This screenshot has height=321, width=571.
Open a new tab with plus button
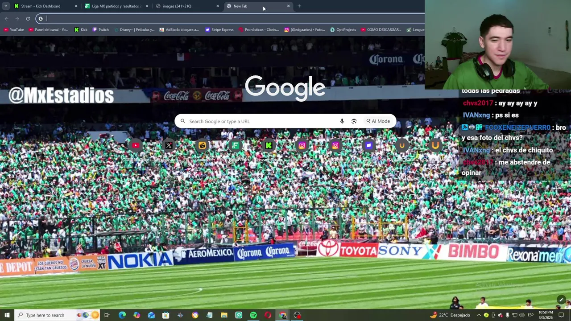pos(299,6)
